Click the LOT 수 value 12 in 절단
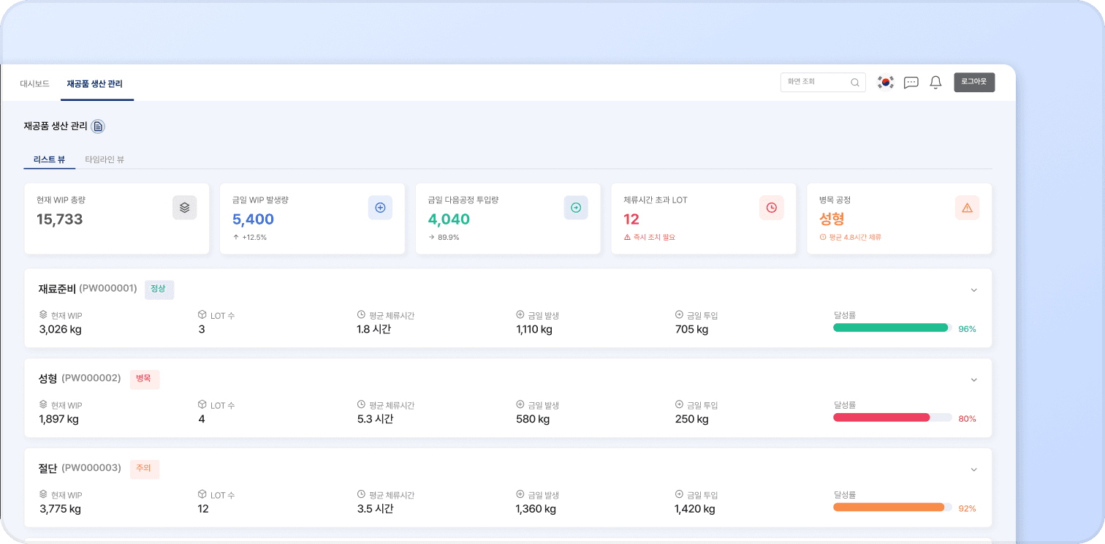The image size is (1105, 544). point(203,510)
